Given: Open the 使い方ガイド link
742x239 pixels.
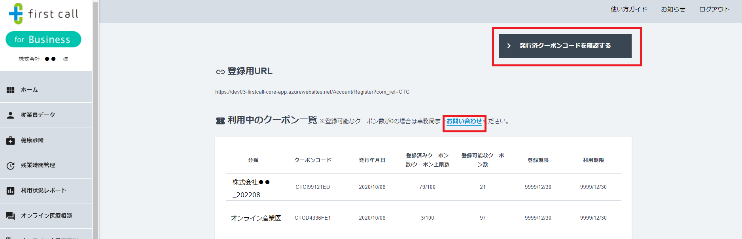Looking at the screenshot, I should [x=629, y=9].
